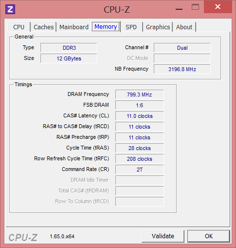Screen dimensions: 236x248
Task: Click the Command Rate 2T field
Action: click(140, 170)
